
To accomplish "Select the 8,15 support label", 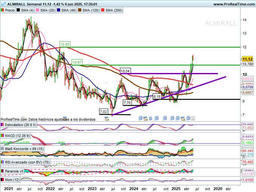I will coord(157,97).
